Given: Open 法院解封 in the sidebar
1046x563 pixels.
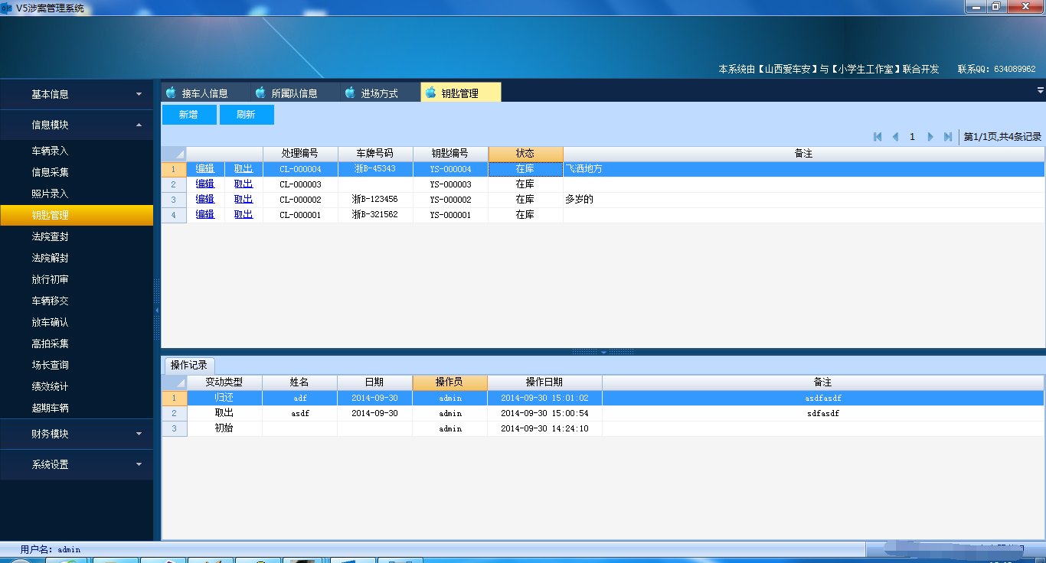Looking at the screenshot, I should (x=77, y=258).
